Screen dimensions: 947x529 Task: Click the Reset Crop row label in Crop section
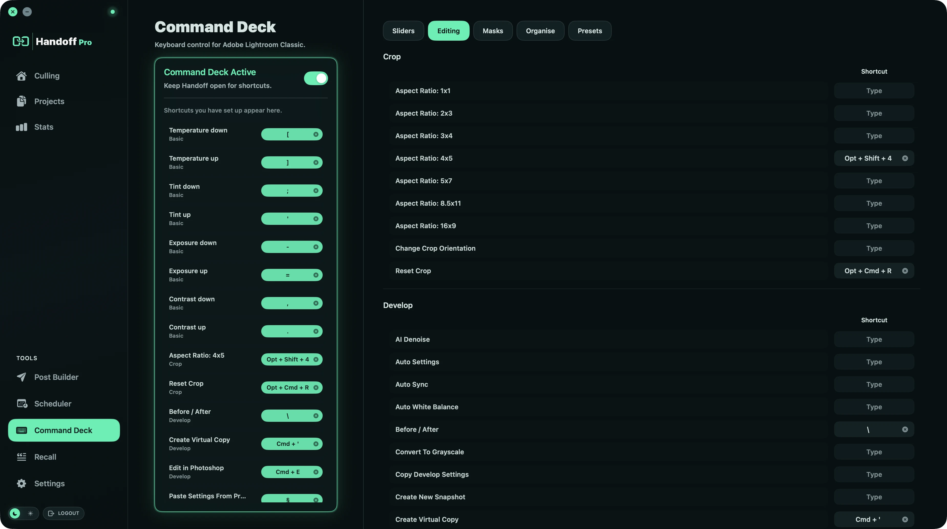413,271
